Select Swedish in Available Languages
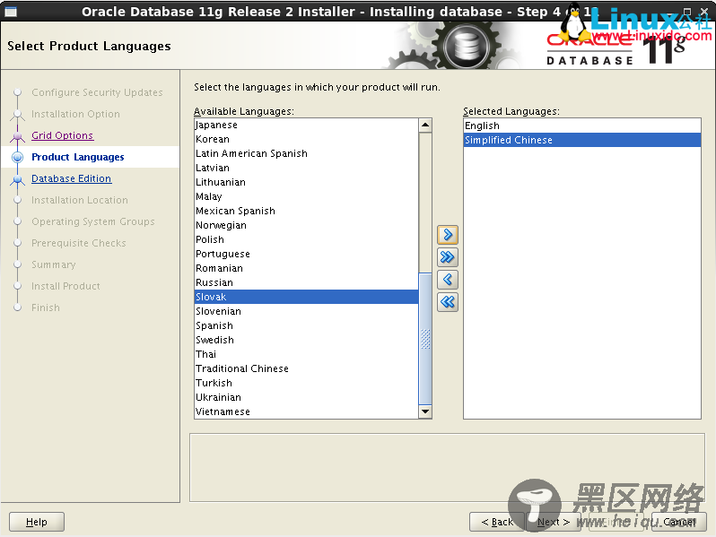The width and height of the screenshot is (716, 537). [x=306, y=340]
